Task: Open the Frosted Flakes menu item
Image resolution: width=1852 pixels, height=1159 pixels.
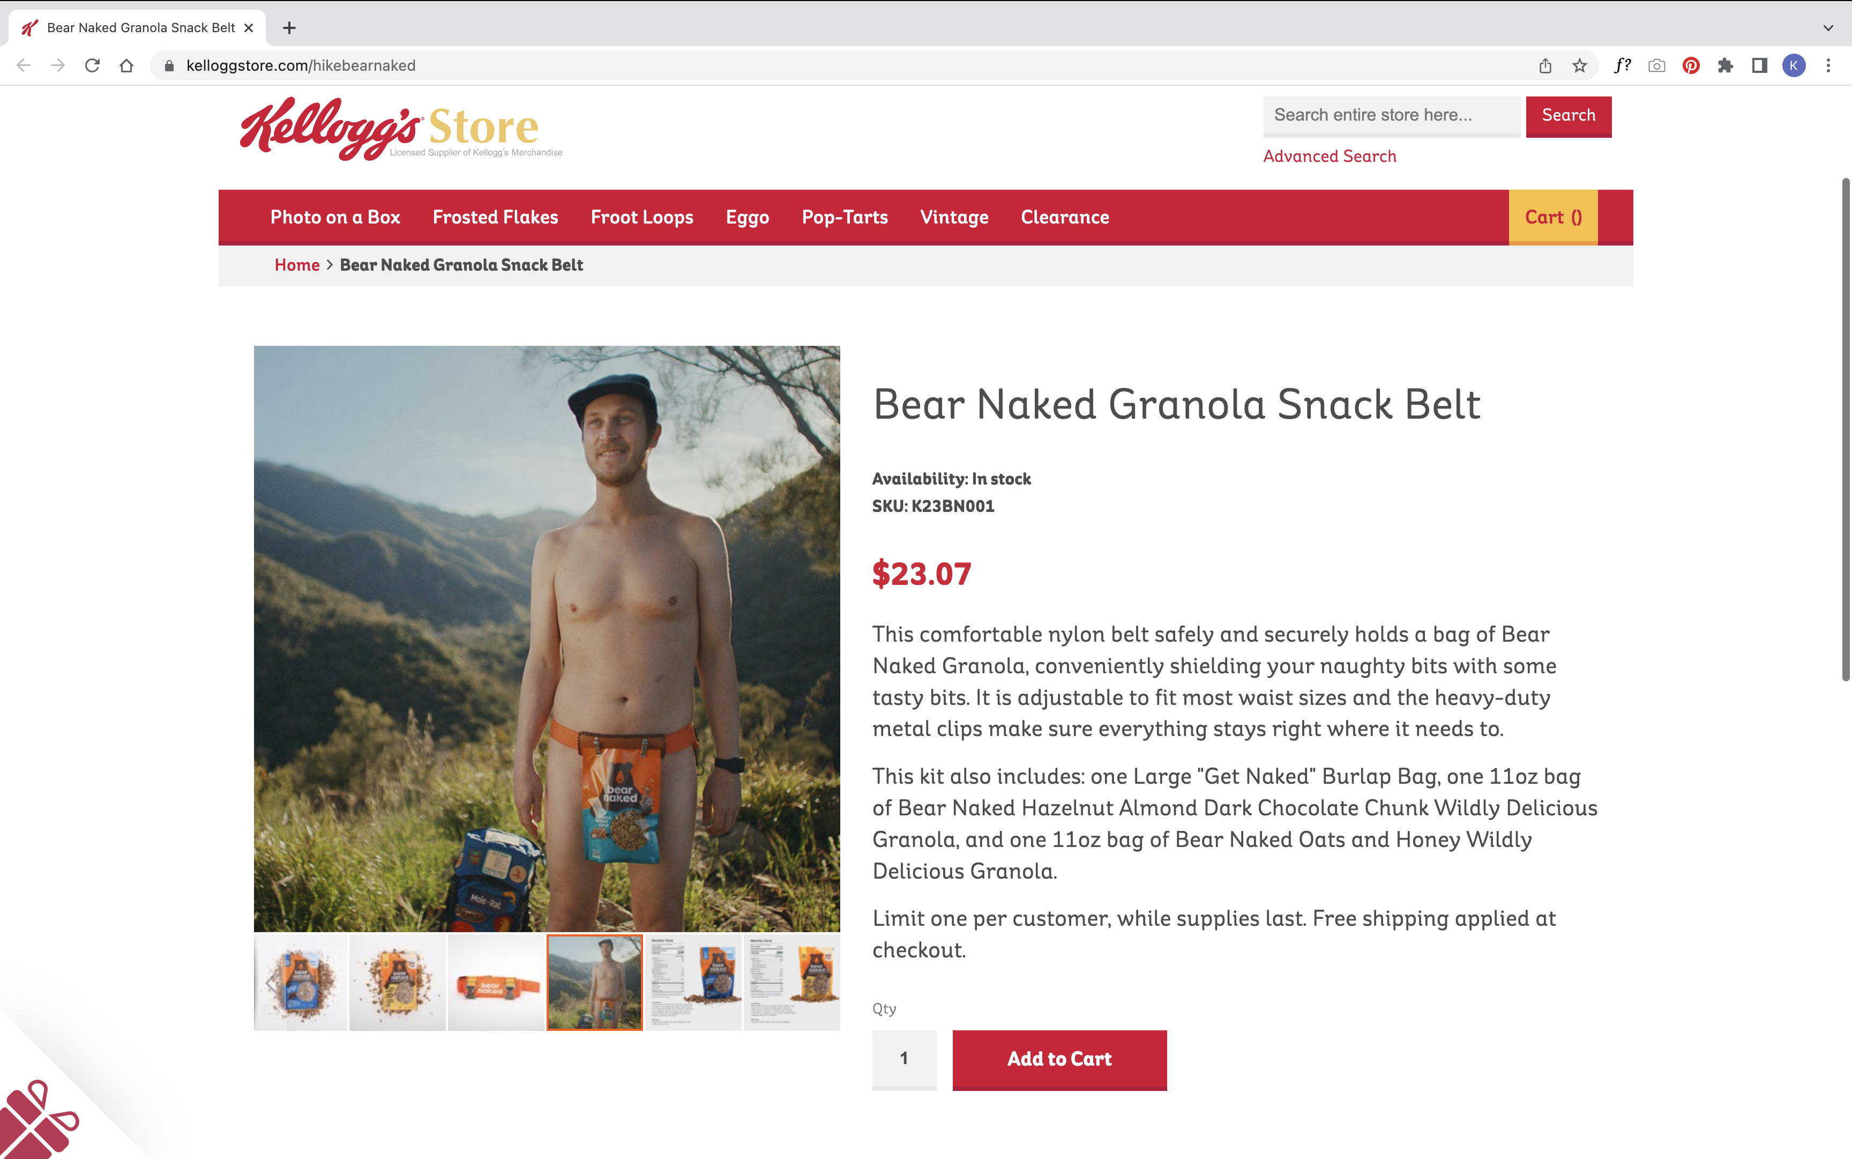Action: 495,217
